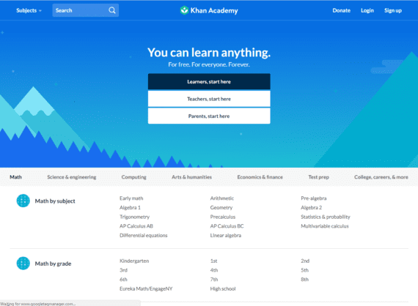Open Differential equations
The height and width of the screenshot is (306, 418).
tap(144, 235)
